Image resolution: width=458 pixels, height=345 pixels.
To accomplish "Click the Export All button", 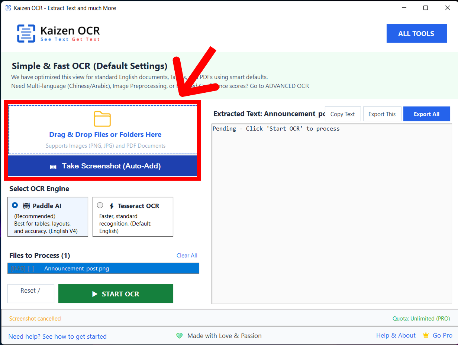I will [426, 114].
